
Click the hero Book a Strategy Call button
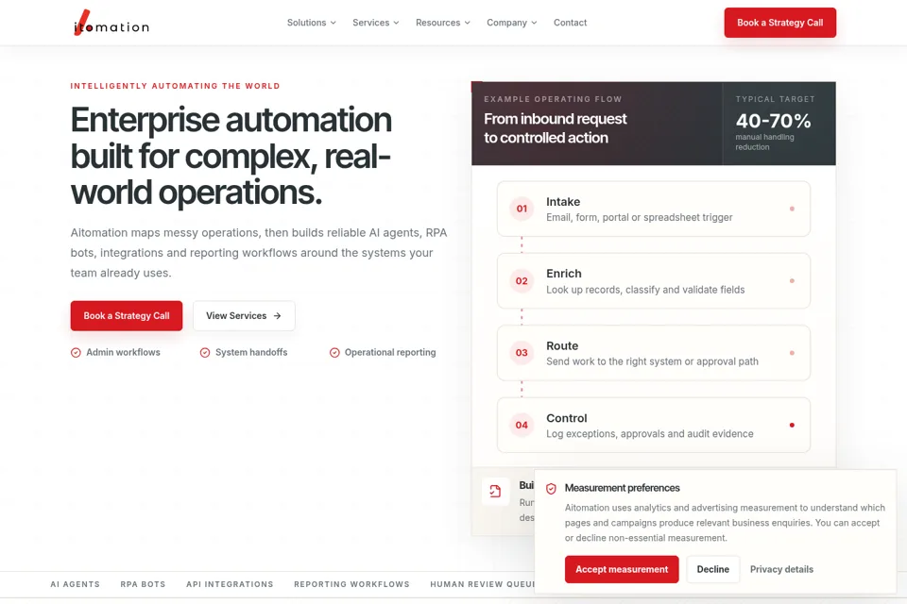(126, 315)
